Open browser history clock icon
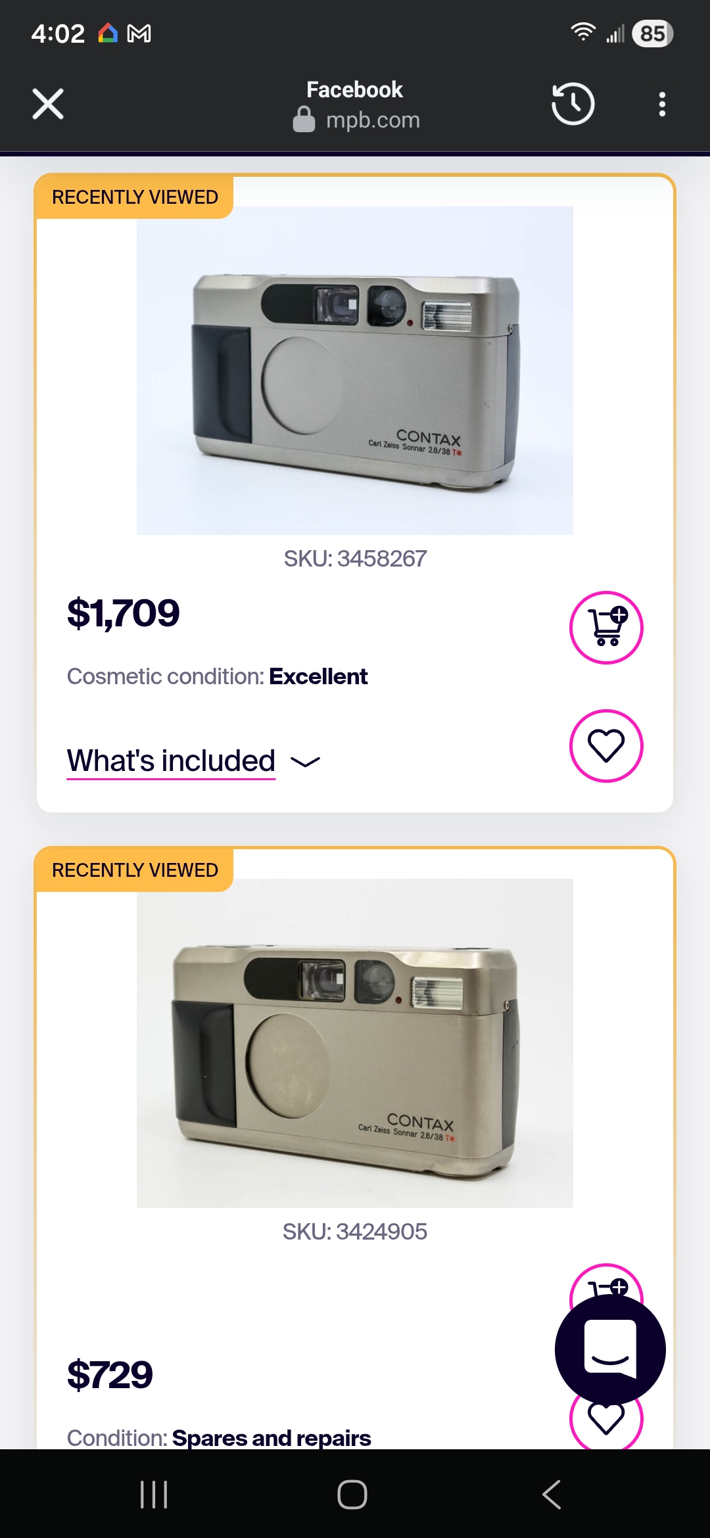Viewport: 710px width, 1538px height. point(573,104)
